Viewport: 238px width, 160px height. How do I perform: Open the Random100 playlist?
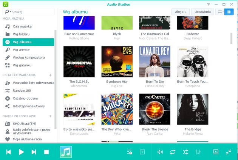28,91
